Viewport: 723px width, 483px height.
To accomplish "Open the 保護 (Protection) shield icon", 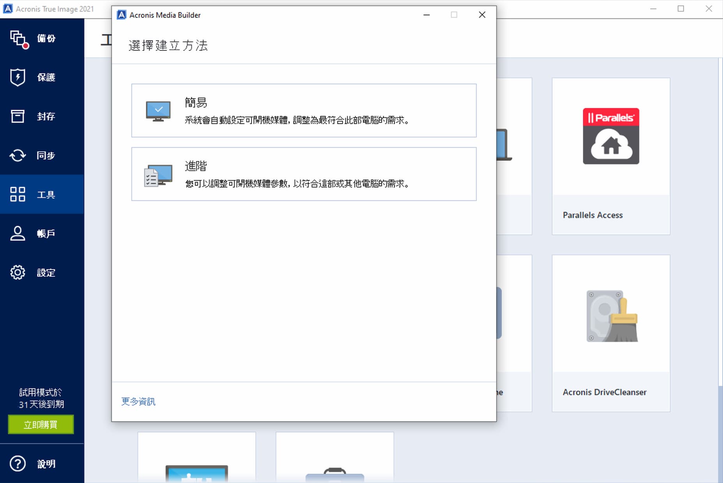I will click(18, 77).
